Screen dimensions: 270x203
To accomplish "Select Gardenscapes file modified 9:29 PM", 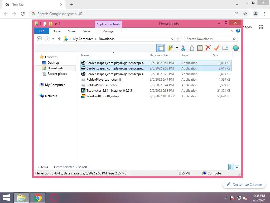I will tap(156, 74).
